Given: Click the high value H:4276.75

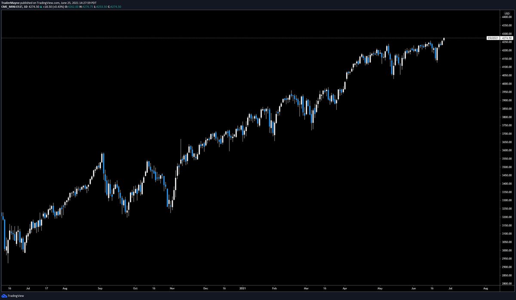Looking at the screenshot, I should [86, 6].
